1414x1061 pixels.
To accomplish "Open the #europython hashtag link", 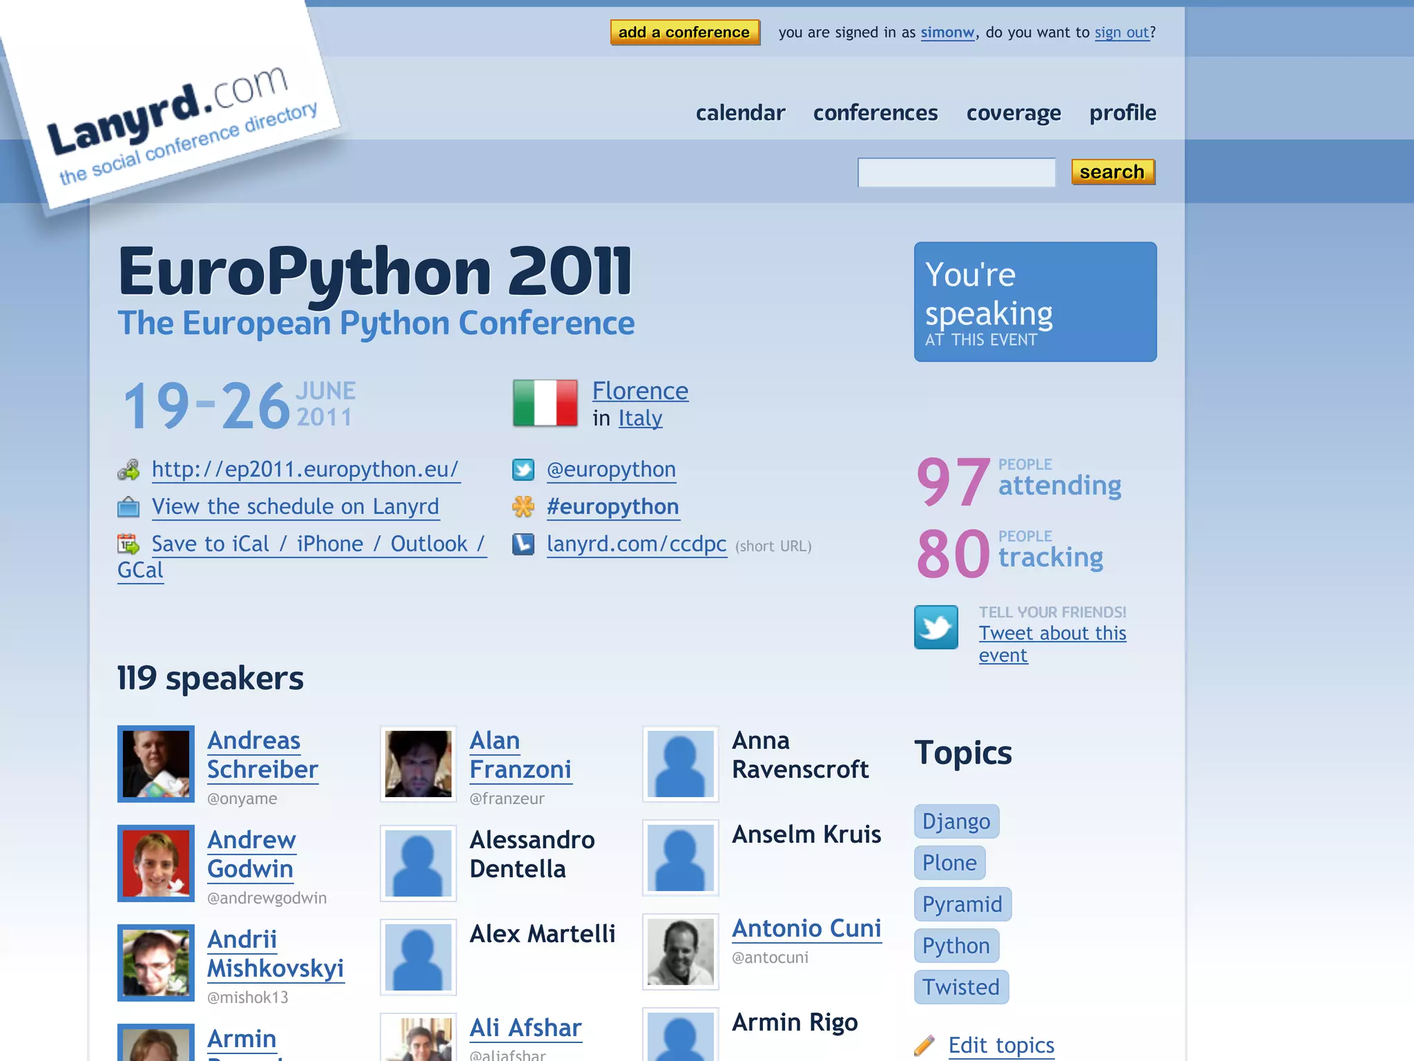I will [613, 507].
